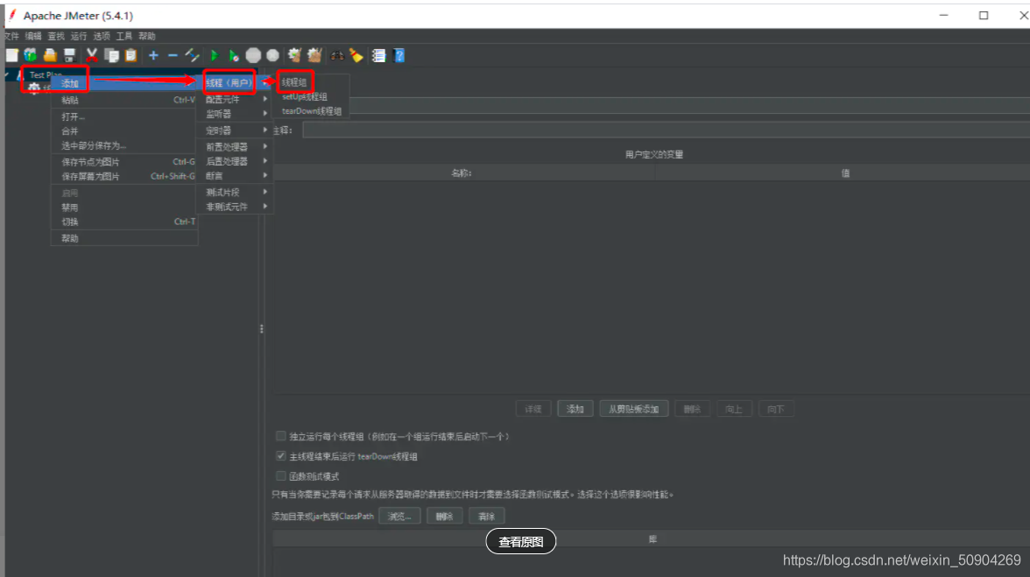Expand the 非测试元件 submenu

click(235, 206)
